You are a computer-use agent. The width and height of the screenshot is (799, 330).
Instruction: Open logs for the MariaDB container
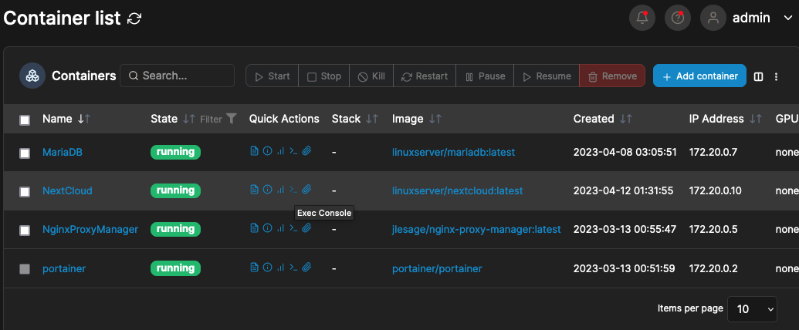tap(254, 152)
